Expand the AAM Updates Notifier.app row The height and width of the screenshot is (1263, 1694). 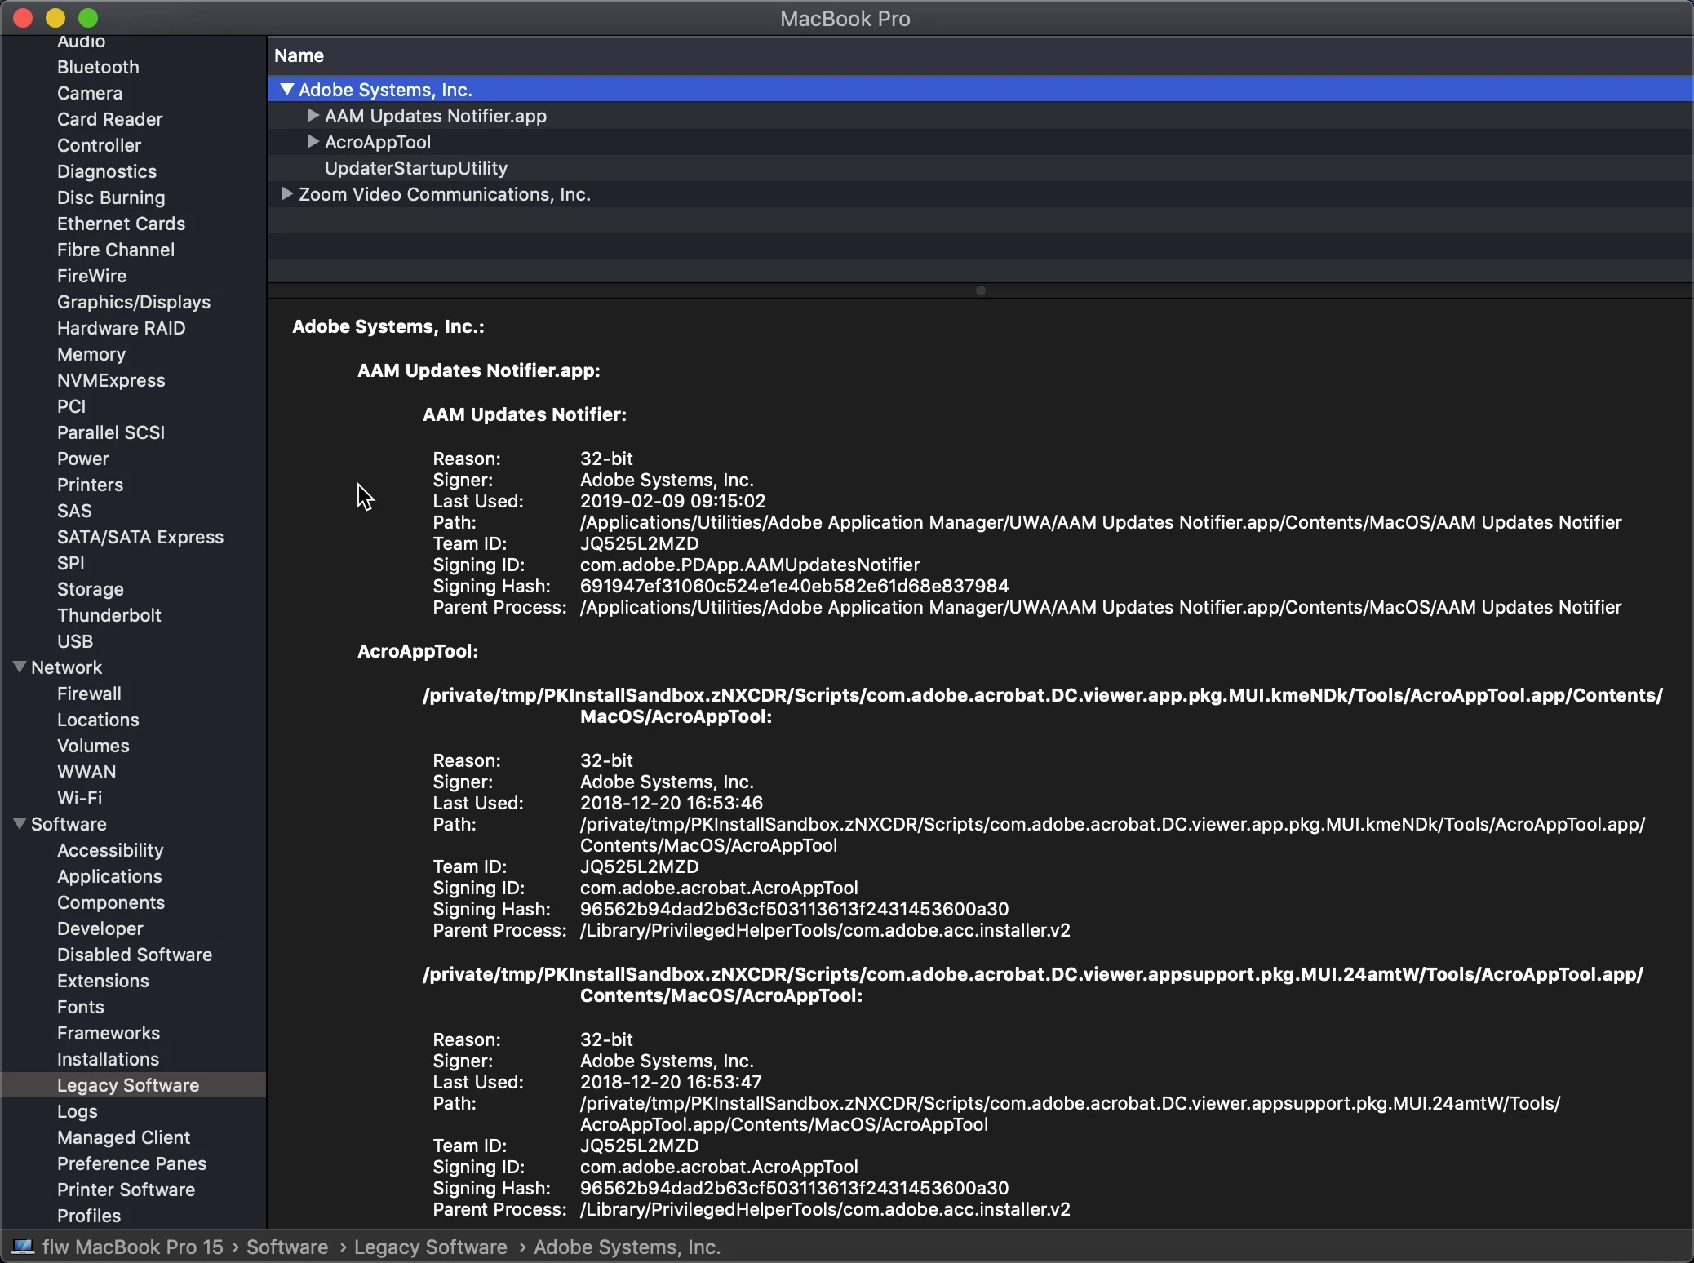313,116
